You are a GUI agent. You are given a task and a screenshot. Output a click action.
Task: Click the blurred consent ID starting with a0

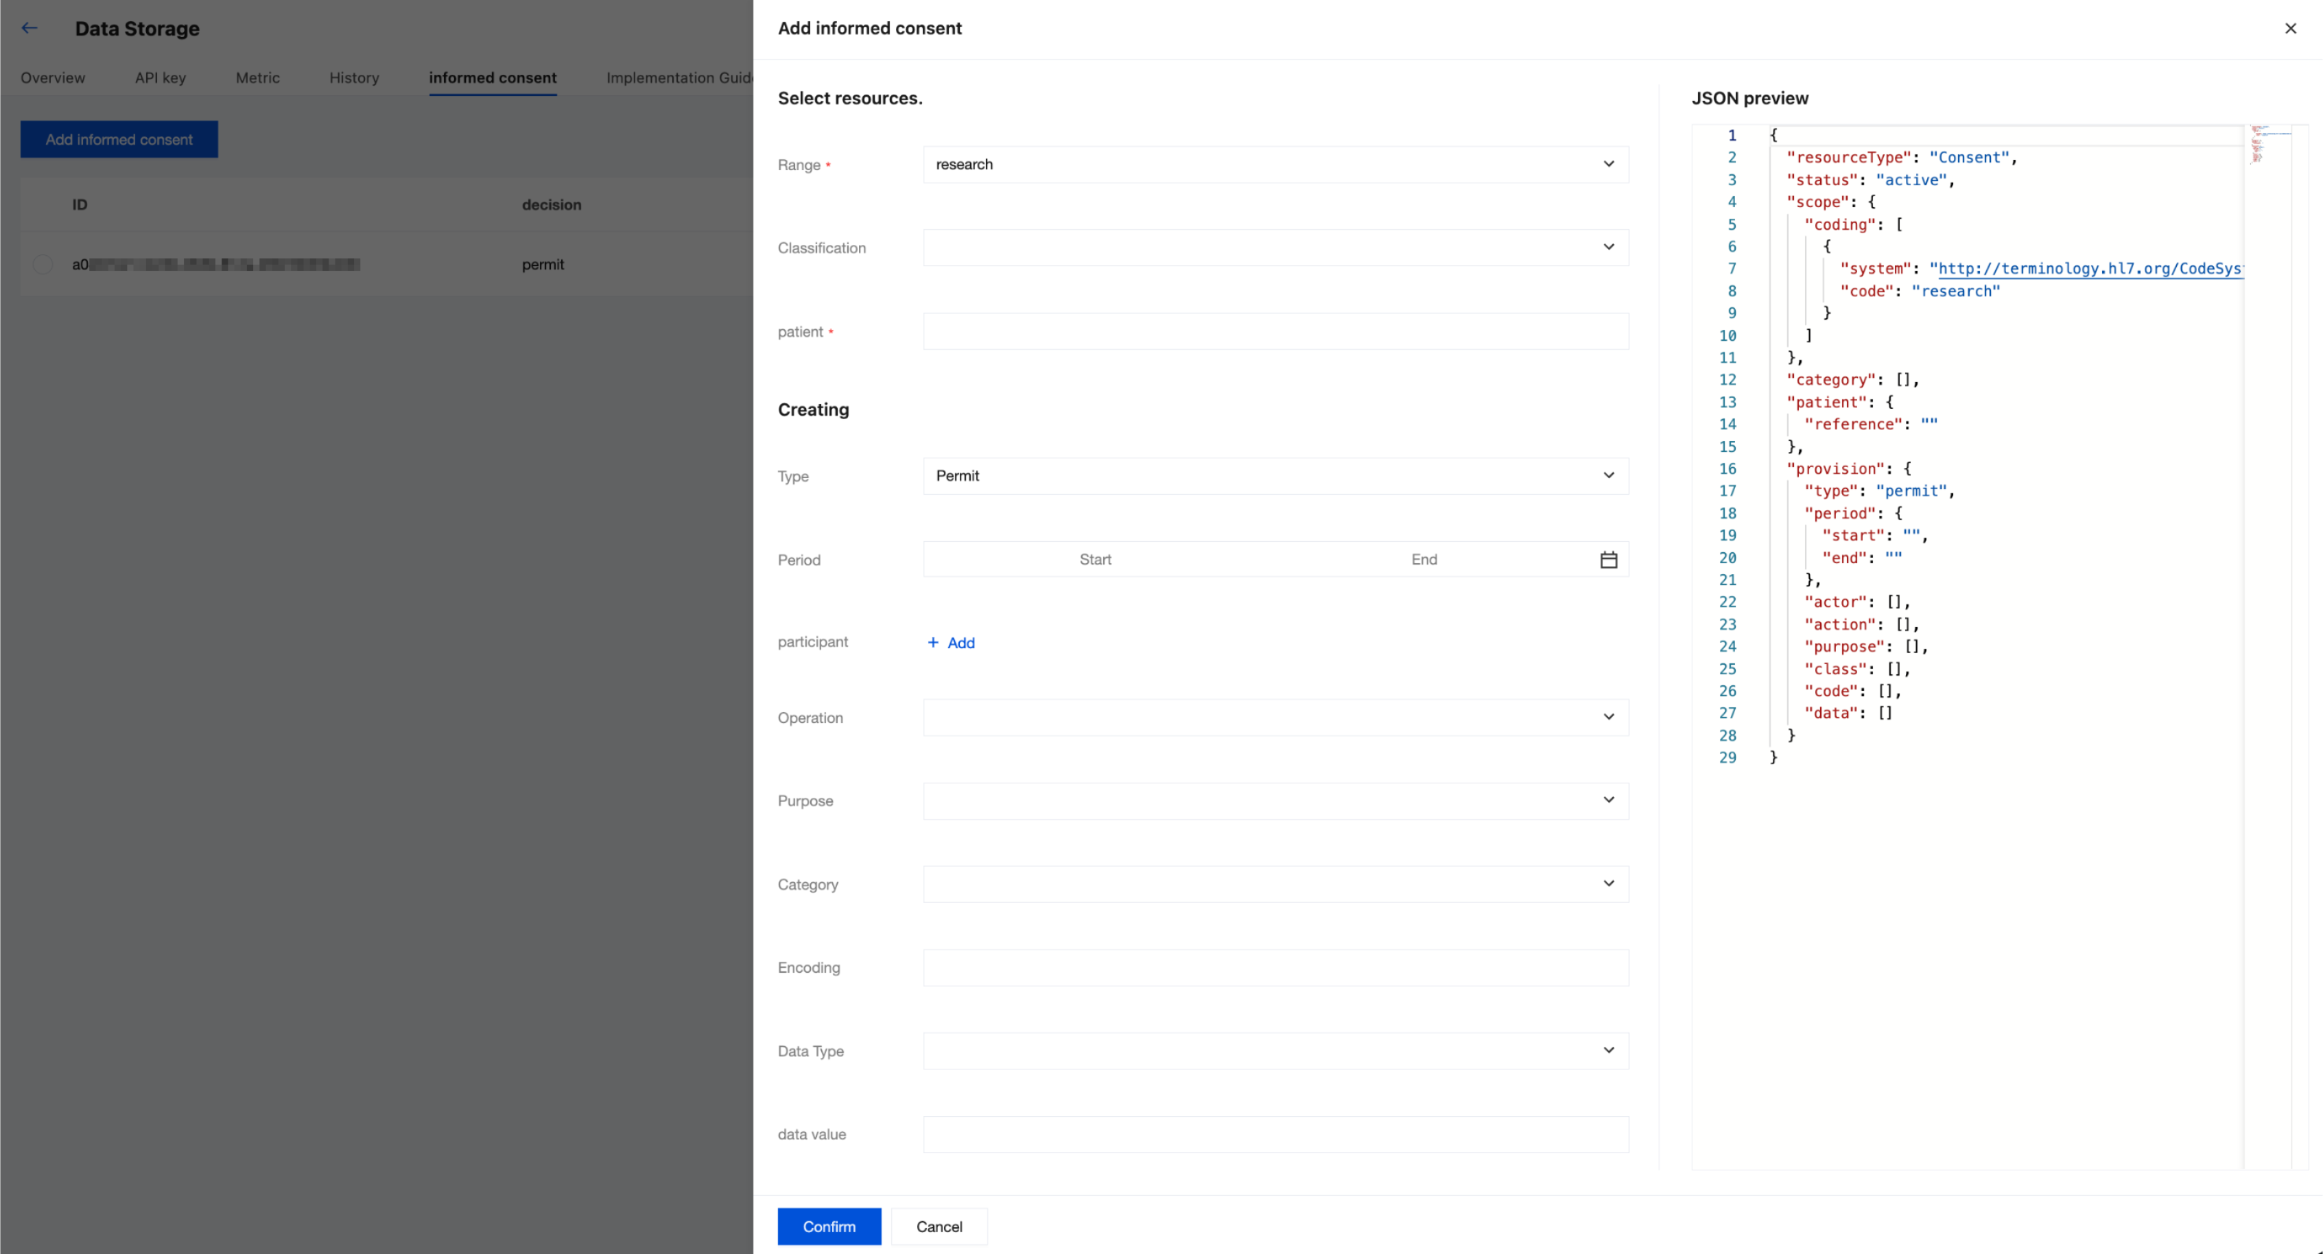pos(216,264)
